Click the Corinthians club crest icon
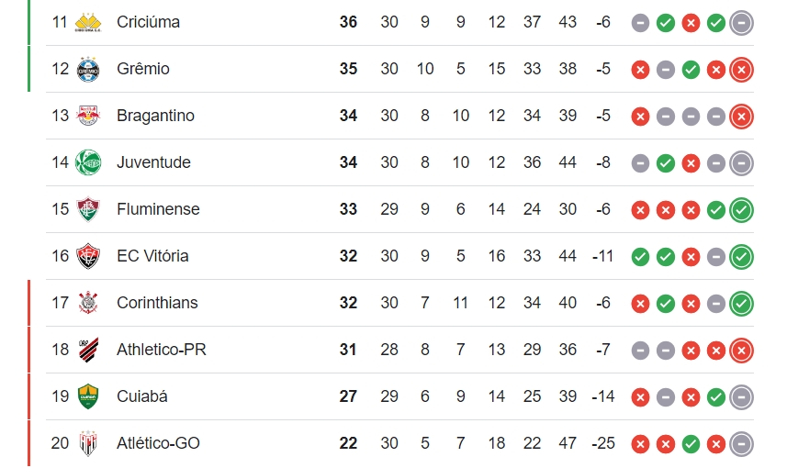 88,303
